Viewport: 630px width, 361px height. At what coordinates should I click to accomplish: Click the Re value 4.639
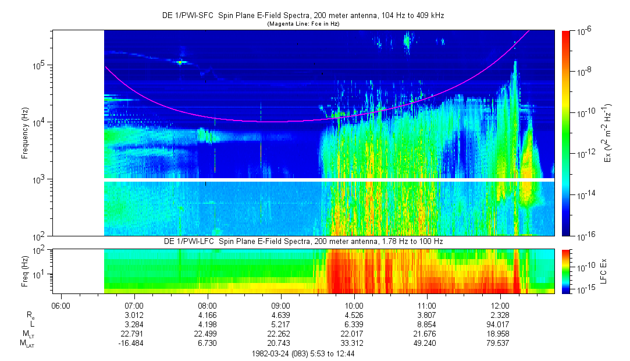point(280,315)
